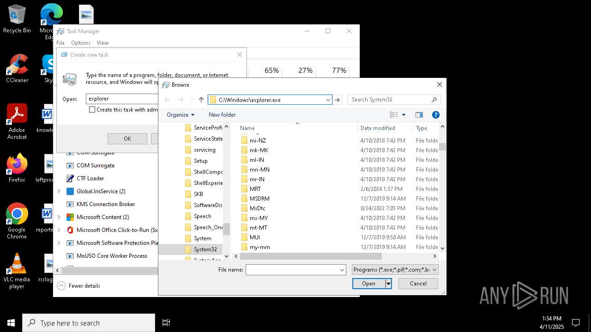Click Cancel in the Browse dialog
Viewport: 591px width, 332px height.
tap(418, 284)
